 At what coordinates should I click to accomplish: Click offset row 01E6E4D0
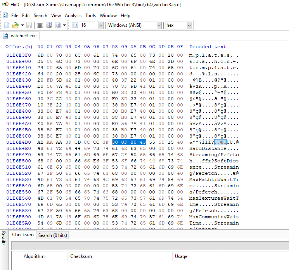(19, 142)
